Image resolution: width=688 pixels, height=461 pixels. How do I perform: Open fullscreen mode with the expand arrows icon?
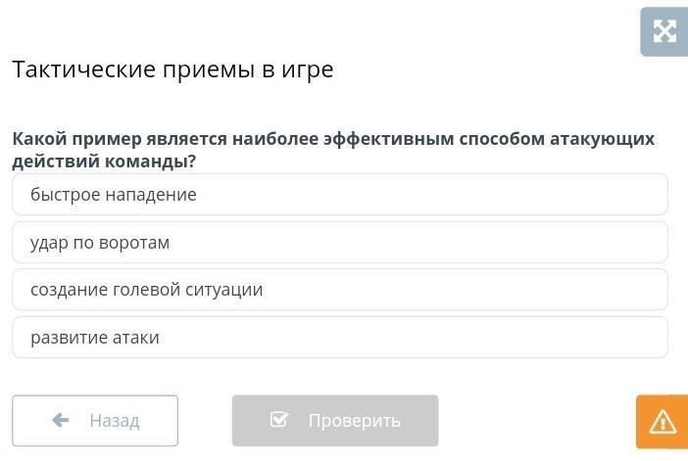664,31
